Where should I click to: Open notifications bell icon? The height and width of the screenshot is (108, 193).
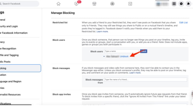pos(188,4)
